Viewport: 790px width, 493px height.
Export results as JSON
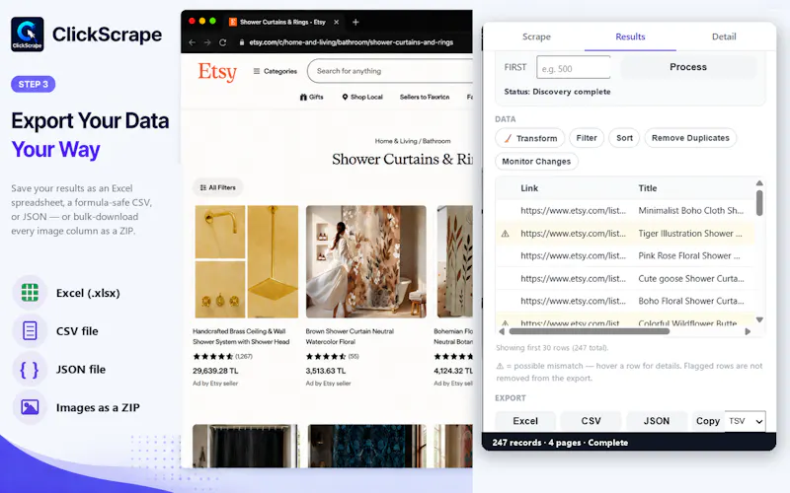click(x=656, y=421)
